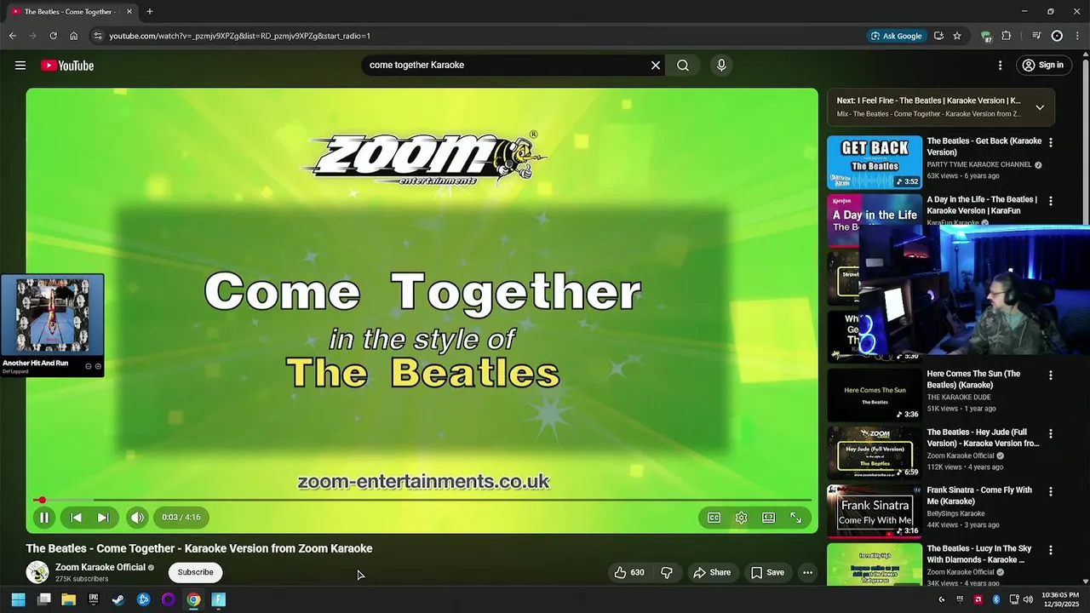Image resolution: width=1090 pixels, height=613 pixels.
Task: Open the Zoom Karaoke Official channel name link
Action: (100, 567)
